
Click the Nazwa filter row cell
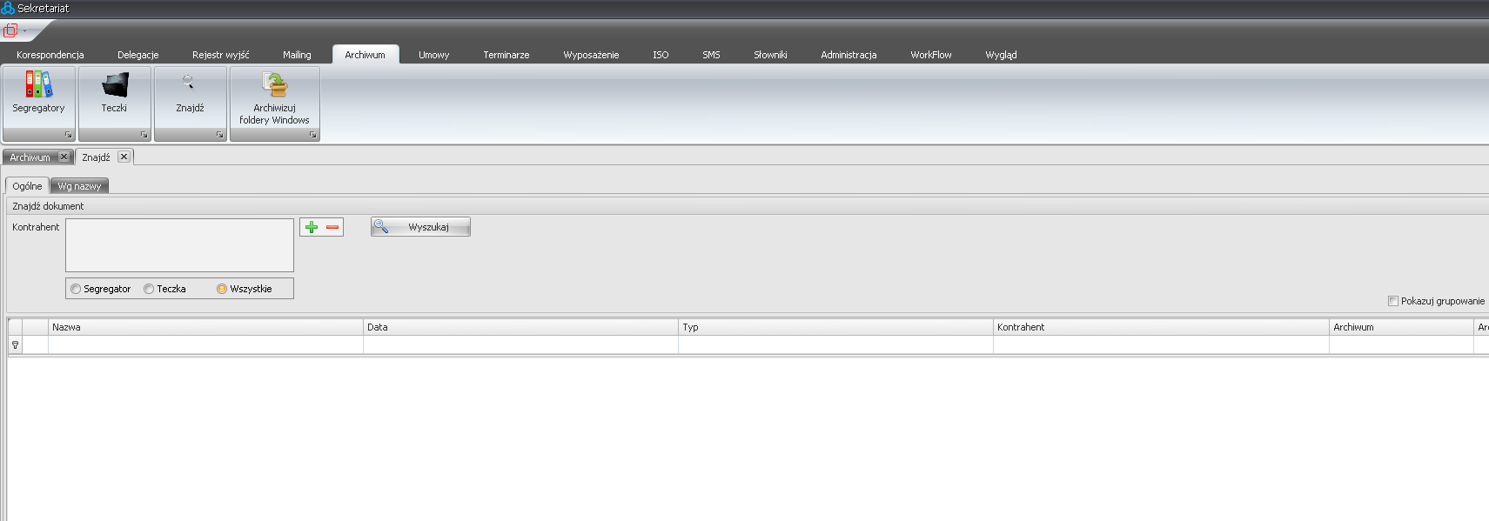coord(205,345)
